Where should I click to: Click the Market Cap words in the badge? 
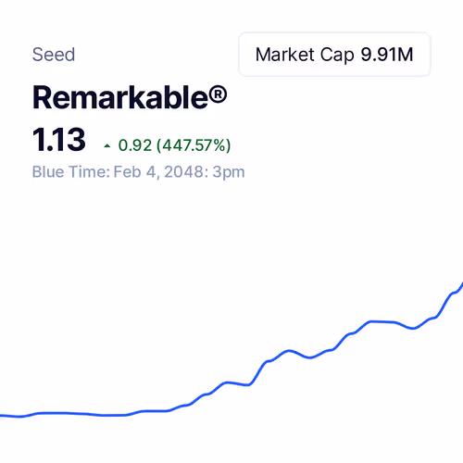click(305, 55)
